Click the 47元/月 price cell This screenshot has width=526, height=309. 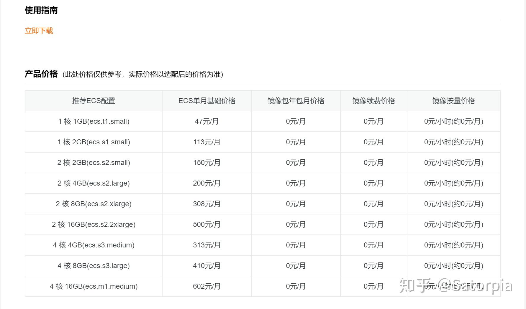click(207, 121)
